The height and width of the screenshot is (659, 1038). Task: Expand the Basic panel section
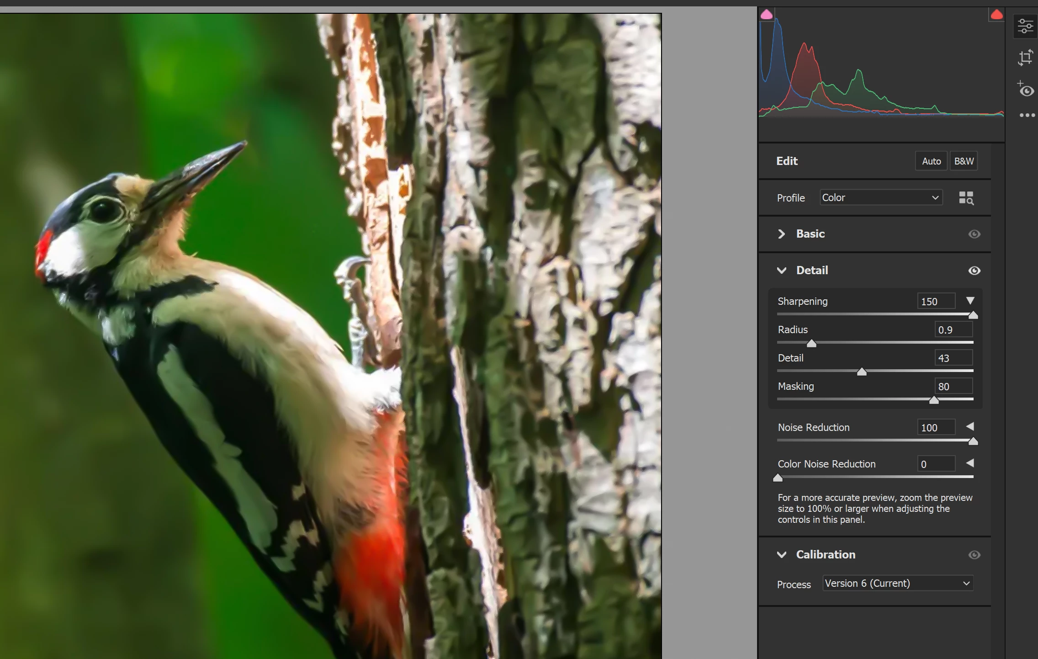[782, 234]
